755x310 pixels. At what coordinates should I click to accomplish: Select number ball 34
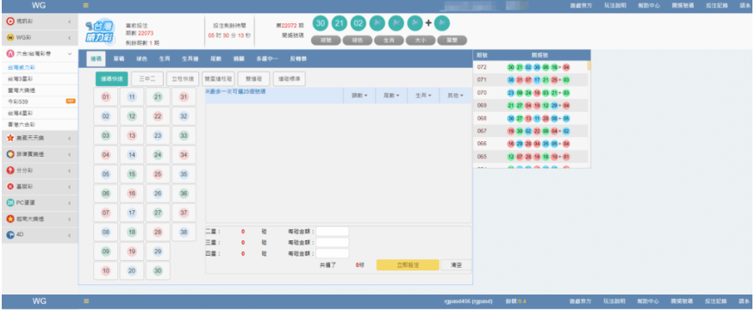184,155
